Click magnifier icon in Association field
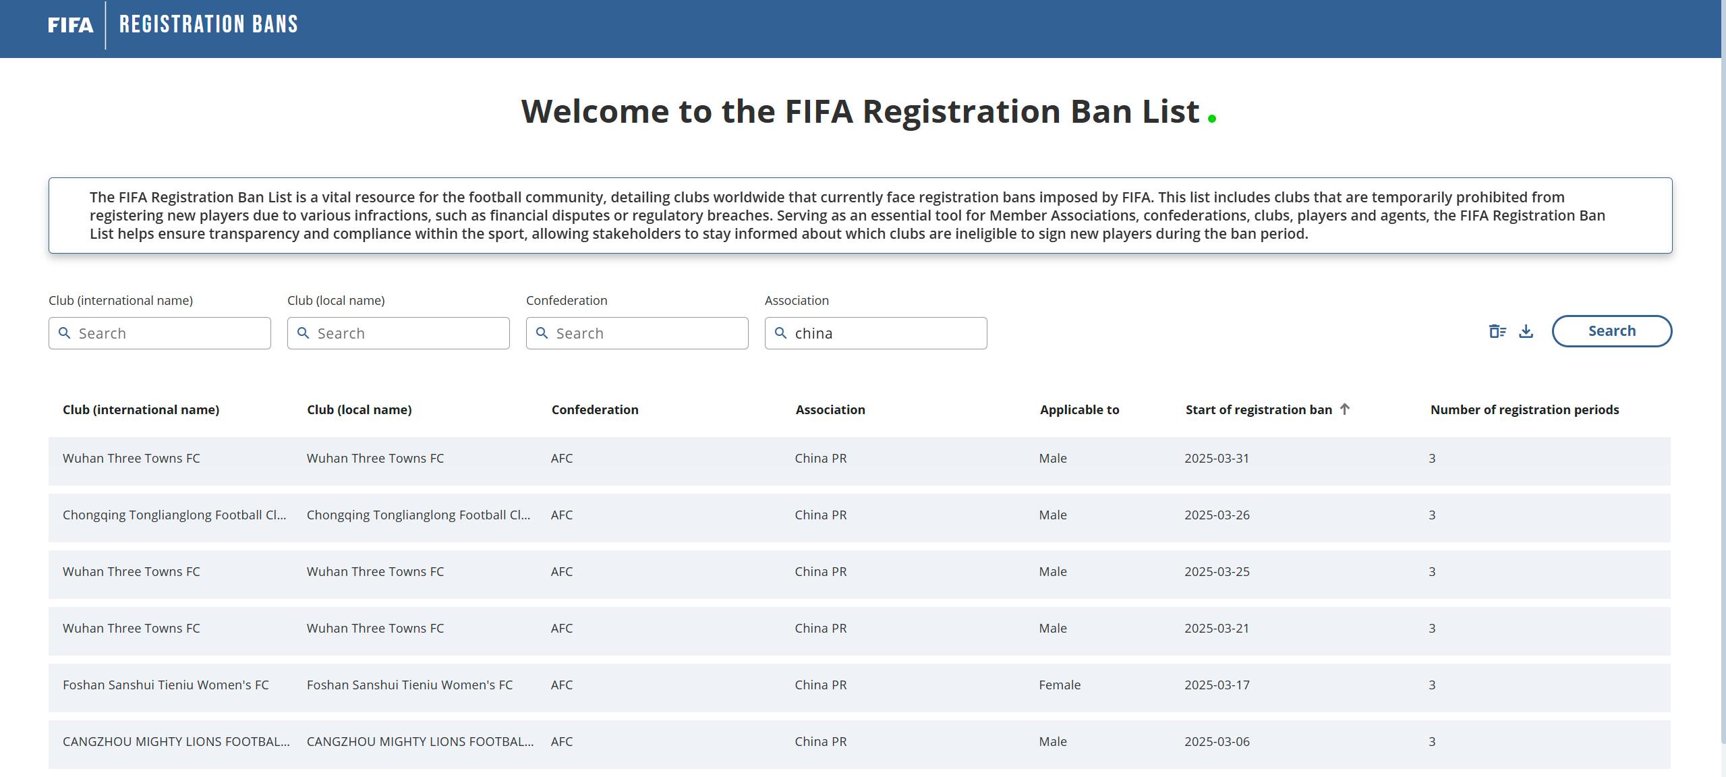 coord(780,333)
